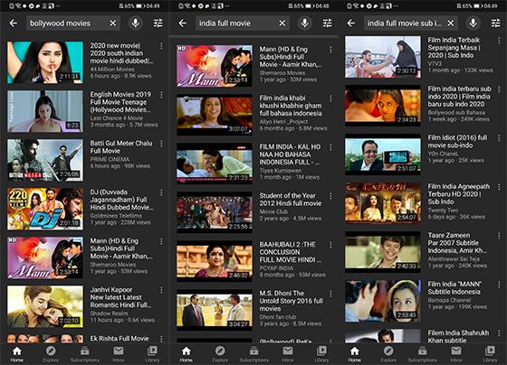Play 'Agneepath' thumbnail with 2:54:07 duration
This screenshot has width=507, height=365.
pyautogui.click(x=383, y=203)
